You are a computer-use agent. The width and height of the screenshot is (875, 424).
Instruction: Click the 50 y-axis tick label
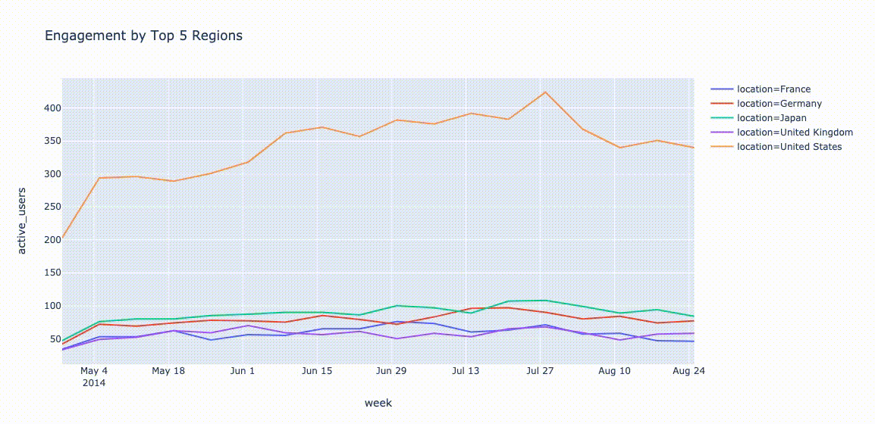click(55, 339)
